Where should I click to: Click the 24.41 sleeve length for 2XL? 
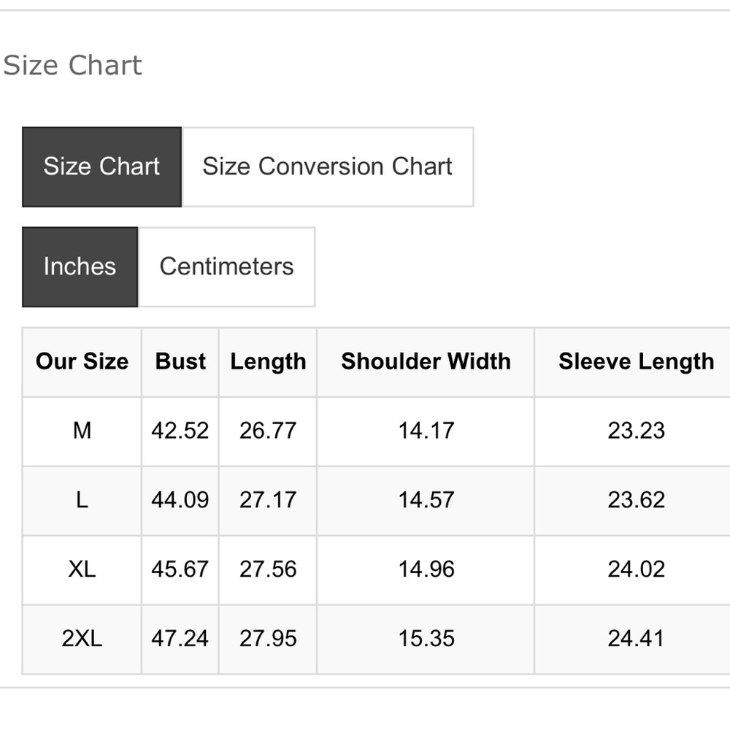(x=636, y=639)
